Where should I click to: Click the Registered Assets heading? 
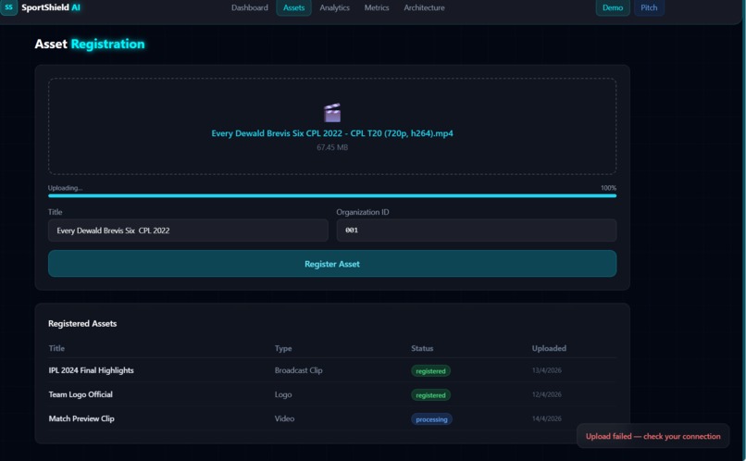pyautogui.click(x=82, y=323)
